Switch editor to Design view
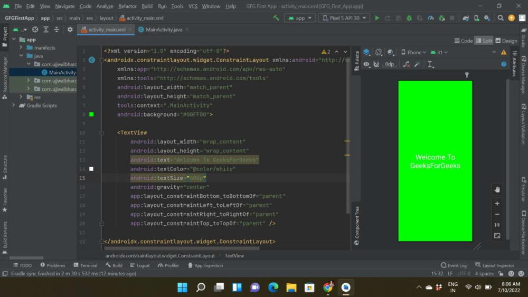 pyautogui.click(x=506, y=41)
